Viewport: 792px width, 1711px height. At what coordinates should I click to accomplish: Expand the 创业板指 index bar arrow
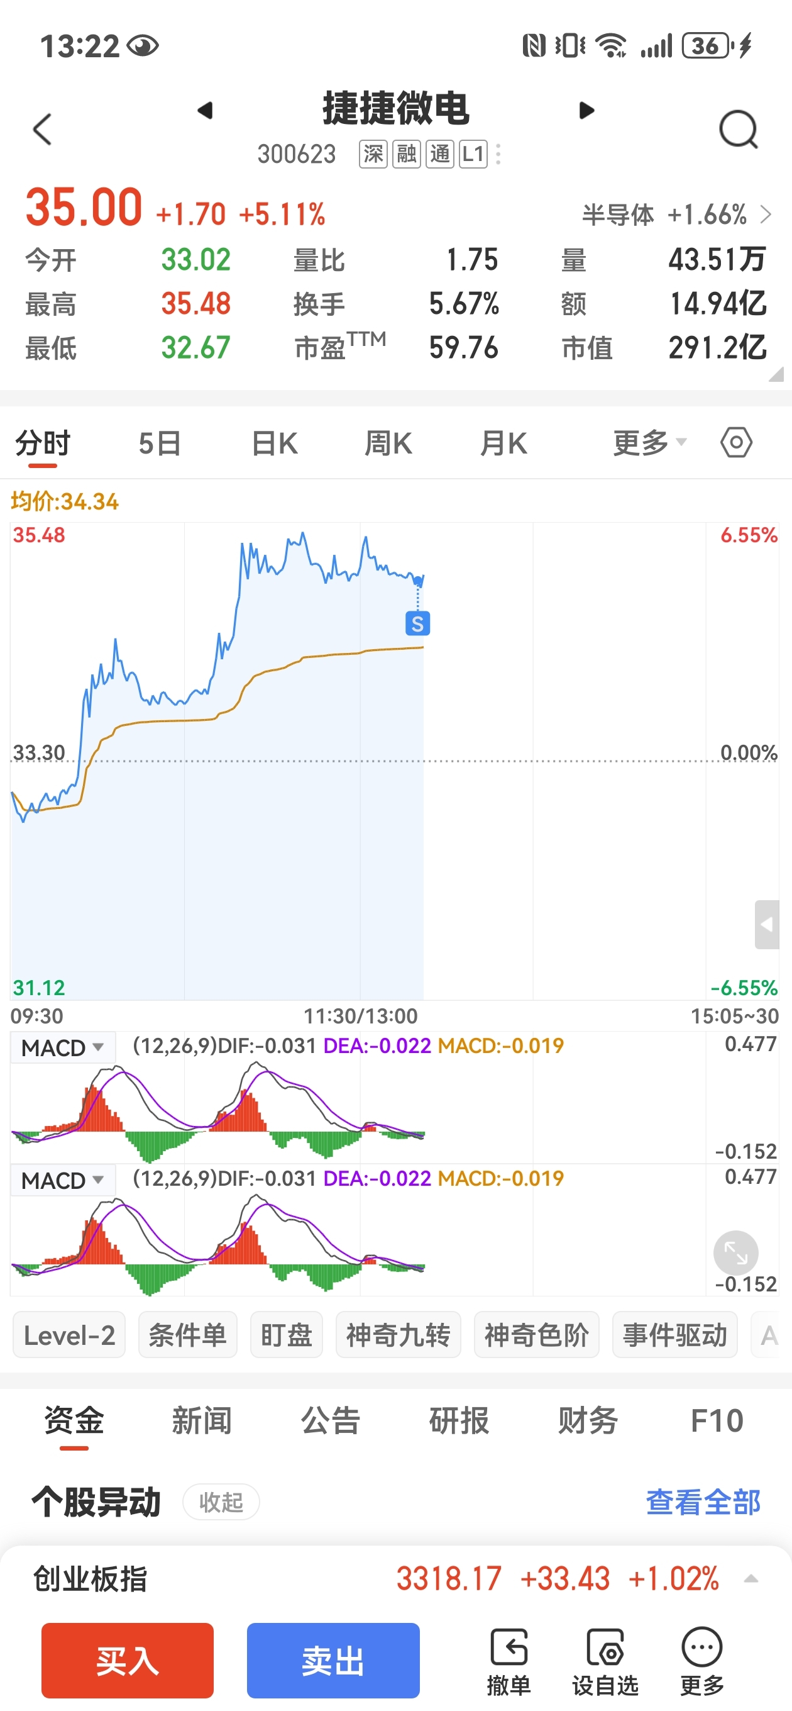coord(751,1579)
